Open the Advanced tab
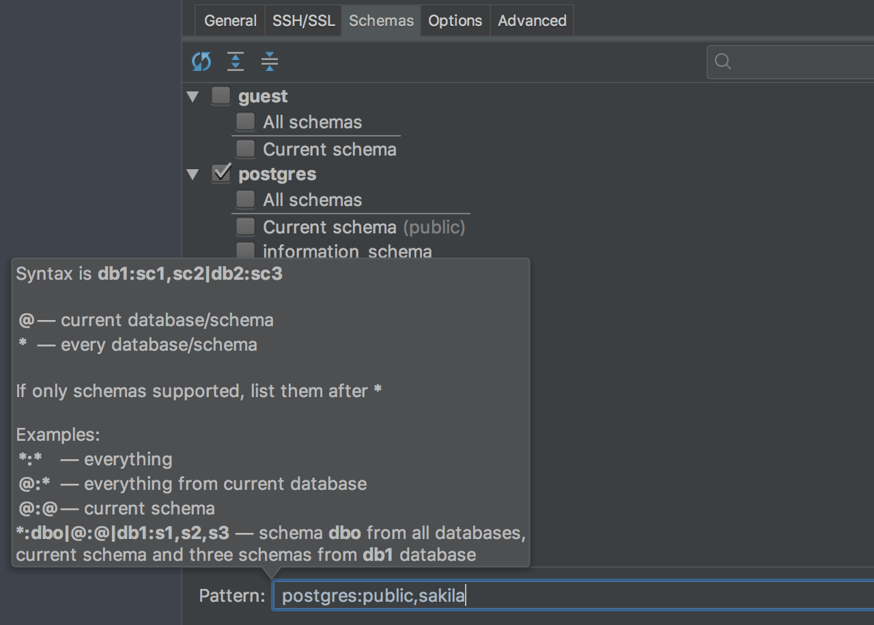874x625 pixels. pos(532,20)
